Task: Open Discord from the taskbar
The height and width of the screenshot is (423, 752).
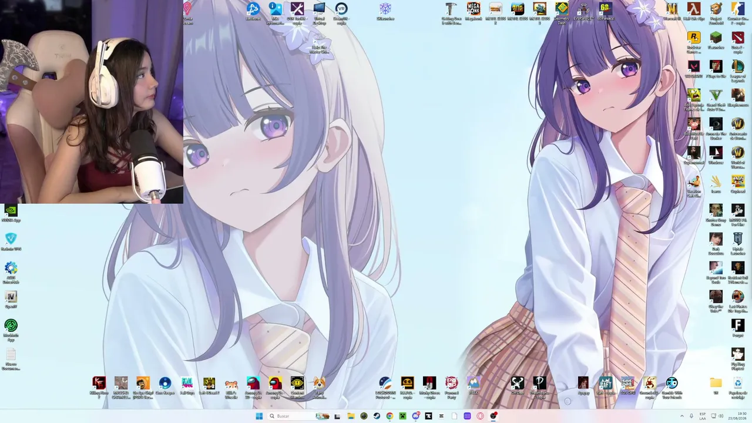Action: tap(415, 416)
